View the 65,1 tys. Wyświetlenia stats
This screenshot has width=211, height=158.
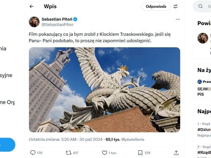(x=125, y=139)
